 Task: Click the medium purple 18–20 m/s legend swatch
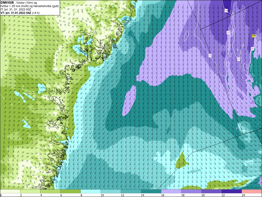click(x=191, y=191)
